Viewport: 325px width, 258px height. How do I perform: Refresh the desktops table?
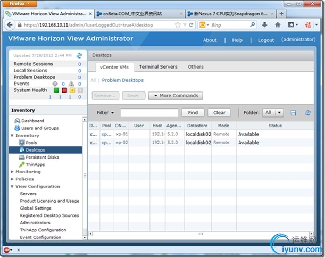point(308,113)
